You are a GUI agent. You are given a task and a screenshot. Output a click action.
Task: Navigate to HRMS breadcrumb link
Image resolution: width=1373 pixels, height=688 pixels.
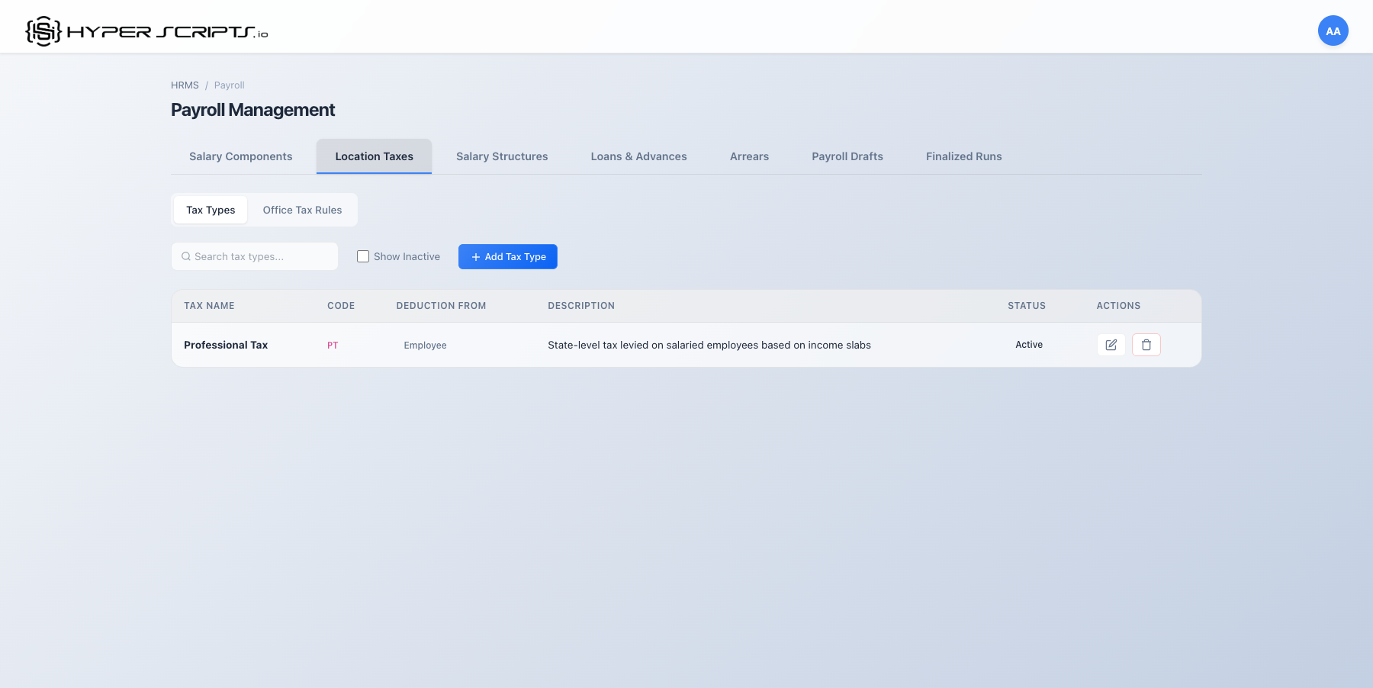coord(185,85)
